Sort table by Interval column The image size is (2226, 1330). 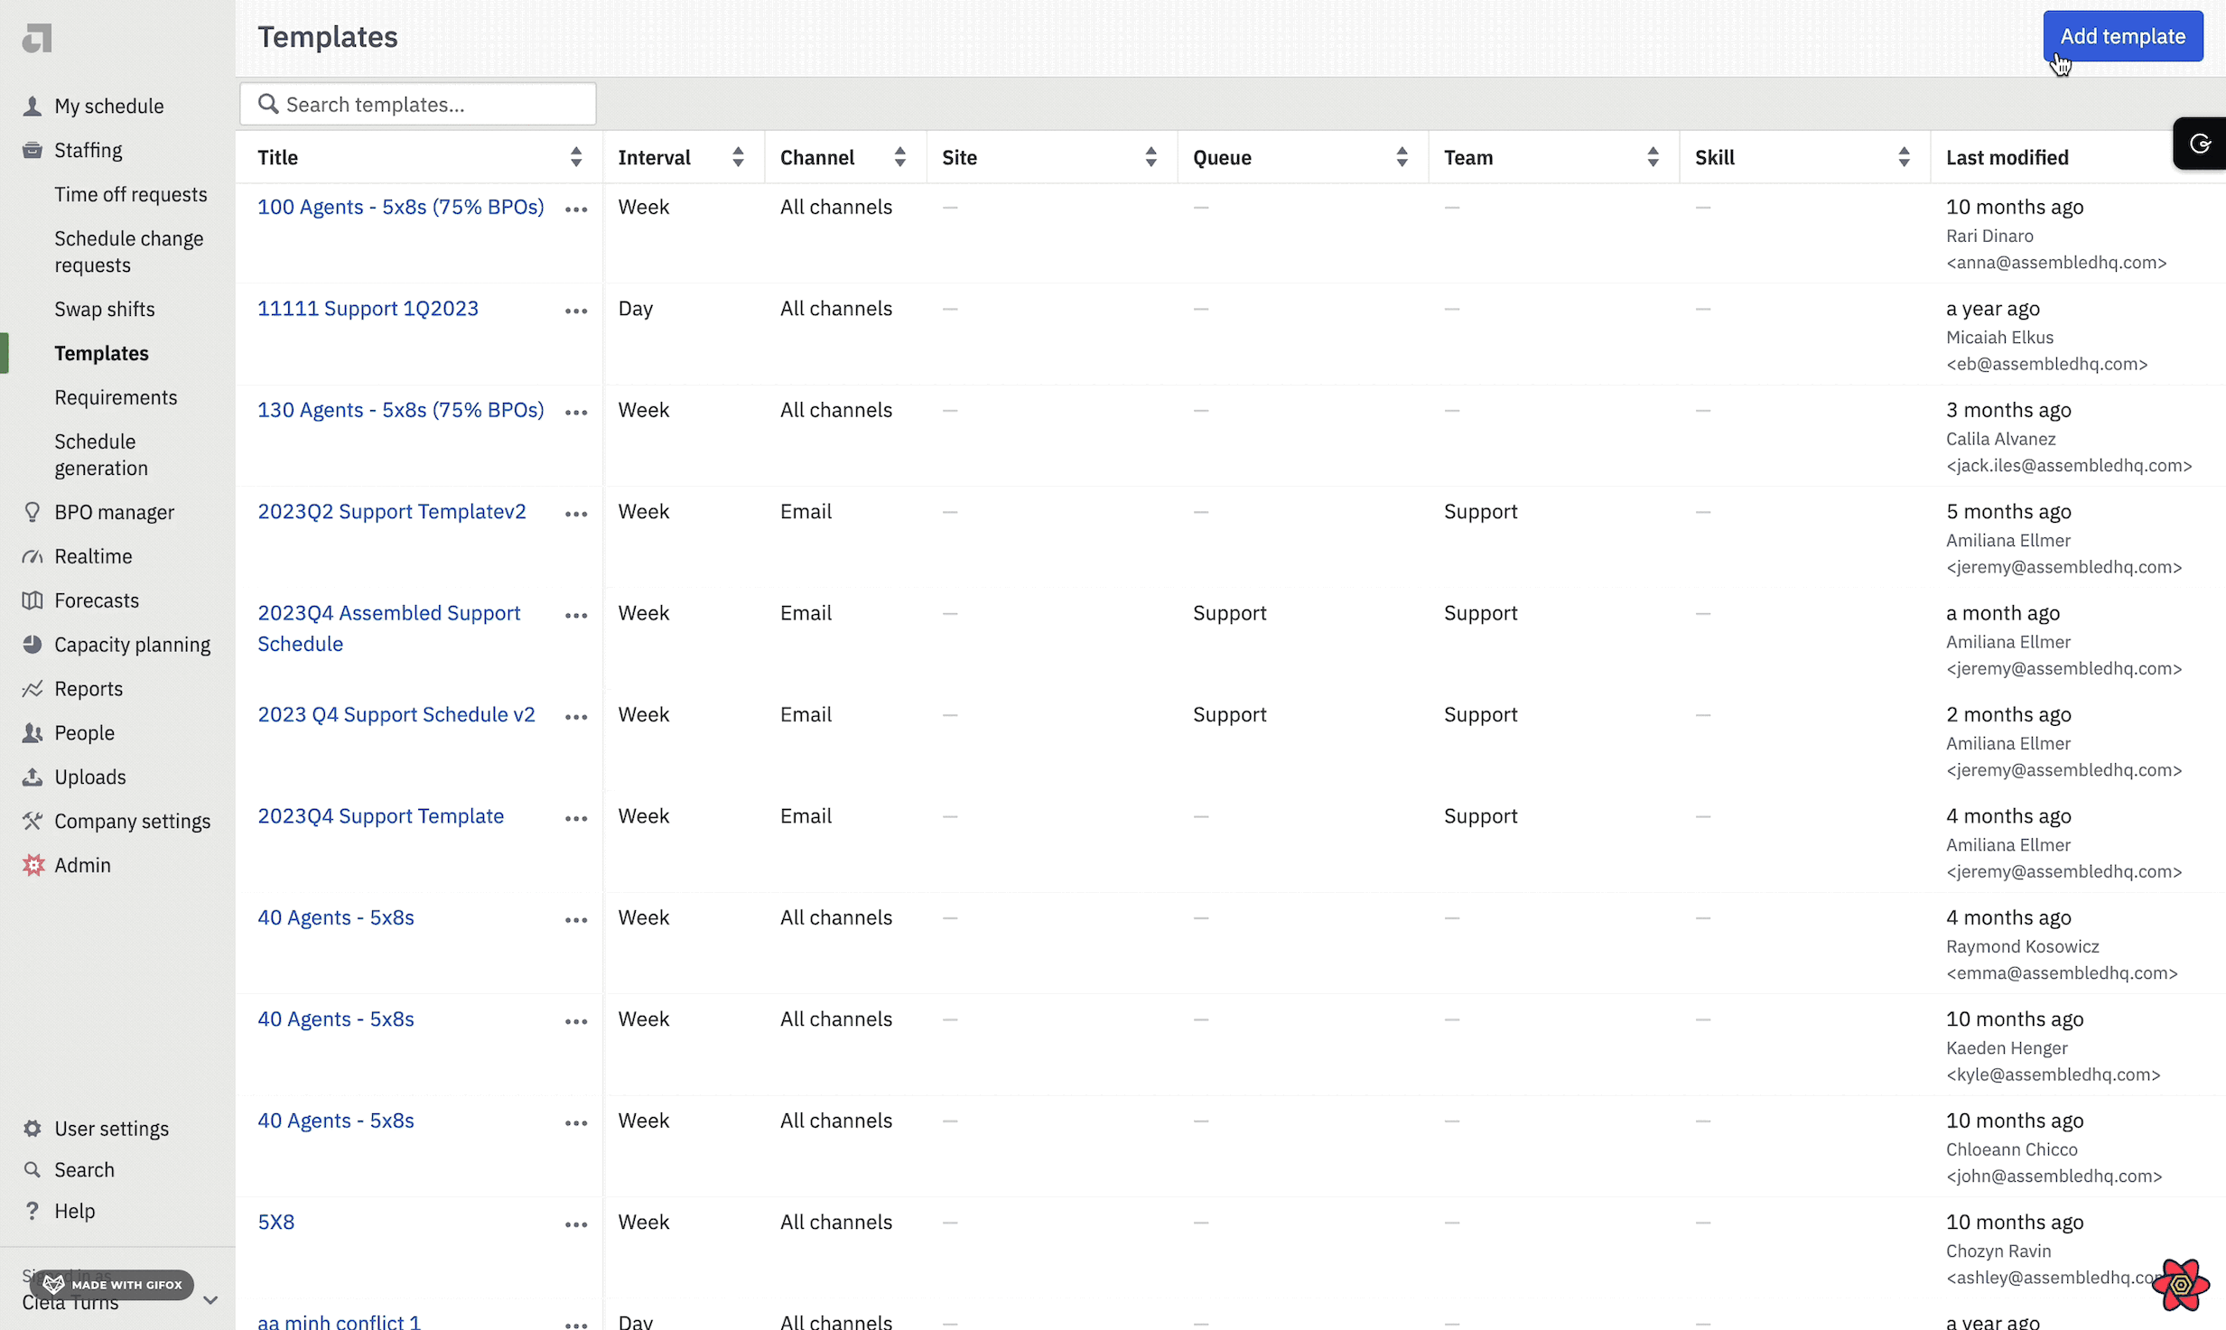(x=738, y=157)
